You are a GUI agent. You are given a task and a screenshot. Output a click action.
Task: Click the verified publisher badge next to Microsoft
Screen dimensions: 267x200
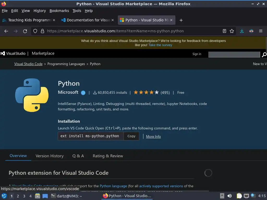point(83,93)
